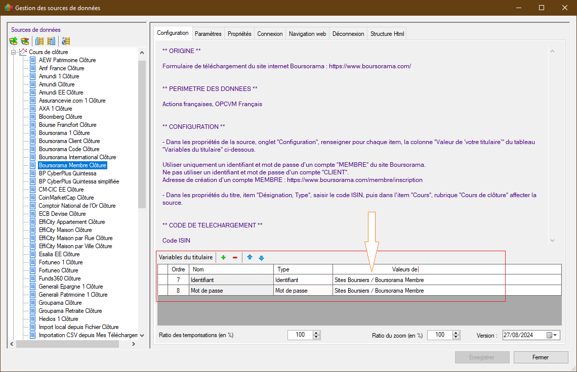Open the Navigation web tab
The height and width of the screenshot is (372, 577).
tap(307, 34)
